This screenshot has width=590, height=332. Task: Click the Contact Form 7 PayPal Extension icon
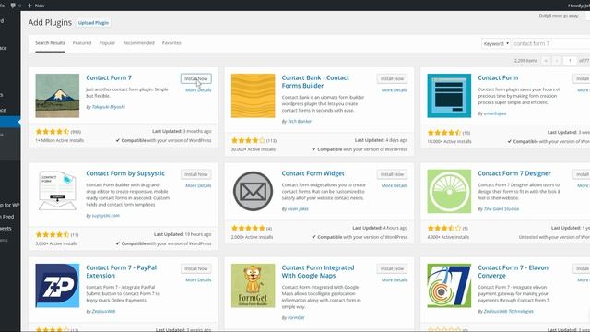pos(57,286)
